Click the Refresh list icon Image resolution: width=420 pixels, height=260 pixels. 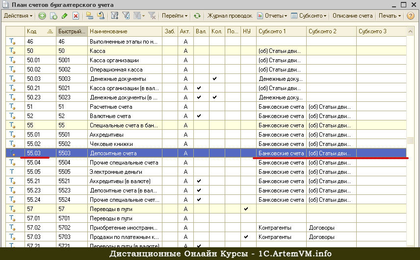[x=197, y=16]
